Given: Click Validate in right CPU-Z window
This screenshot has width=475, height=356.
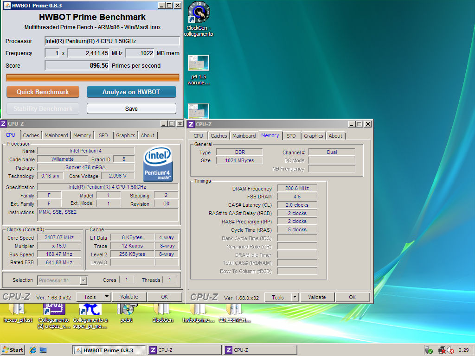Looking at the screenshot, I should click(317, 297).
